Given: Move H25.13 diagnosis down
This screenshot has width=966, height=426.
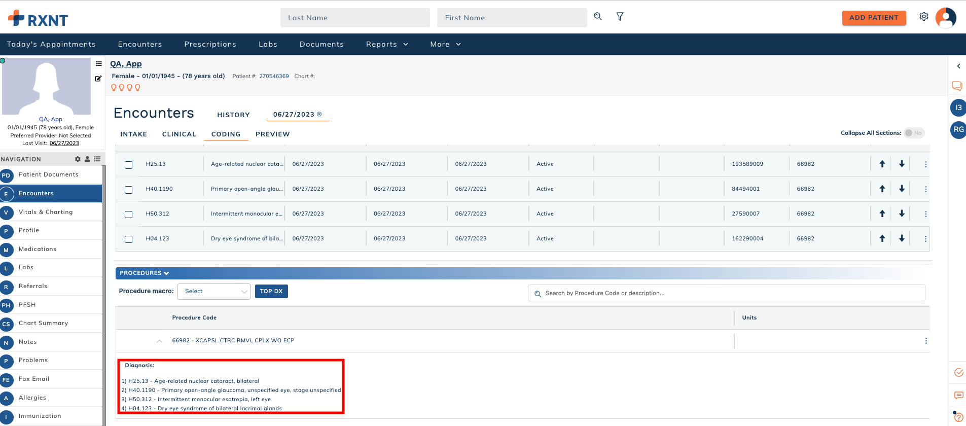Looking at the screenshot, I should coord(902,164).
